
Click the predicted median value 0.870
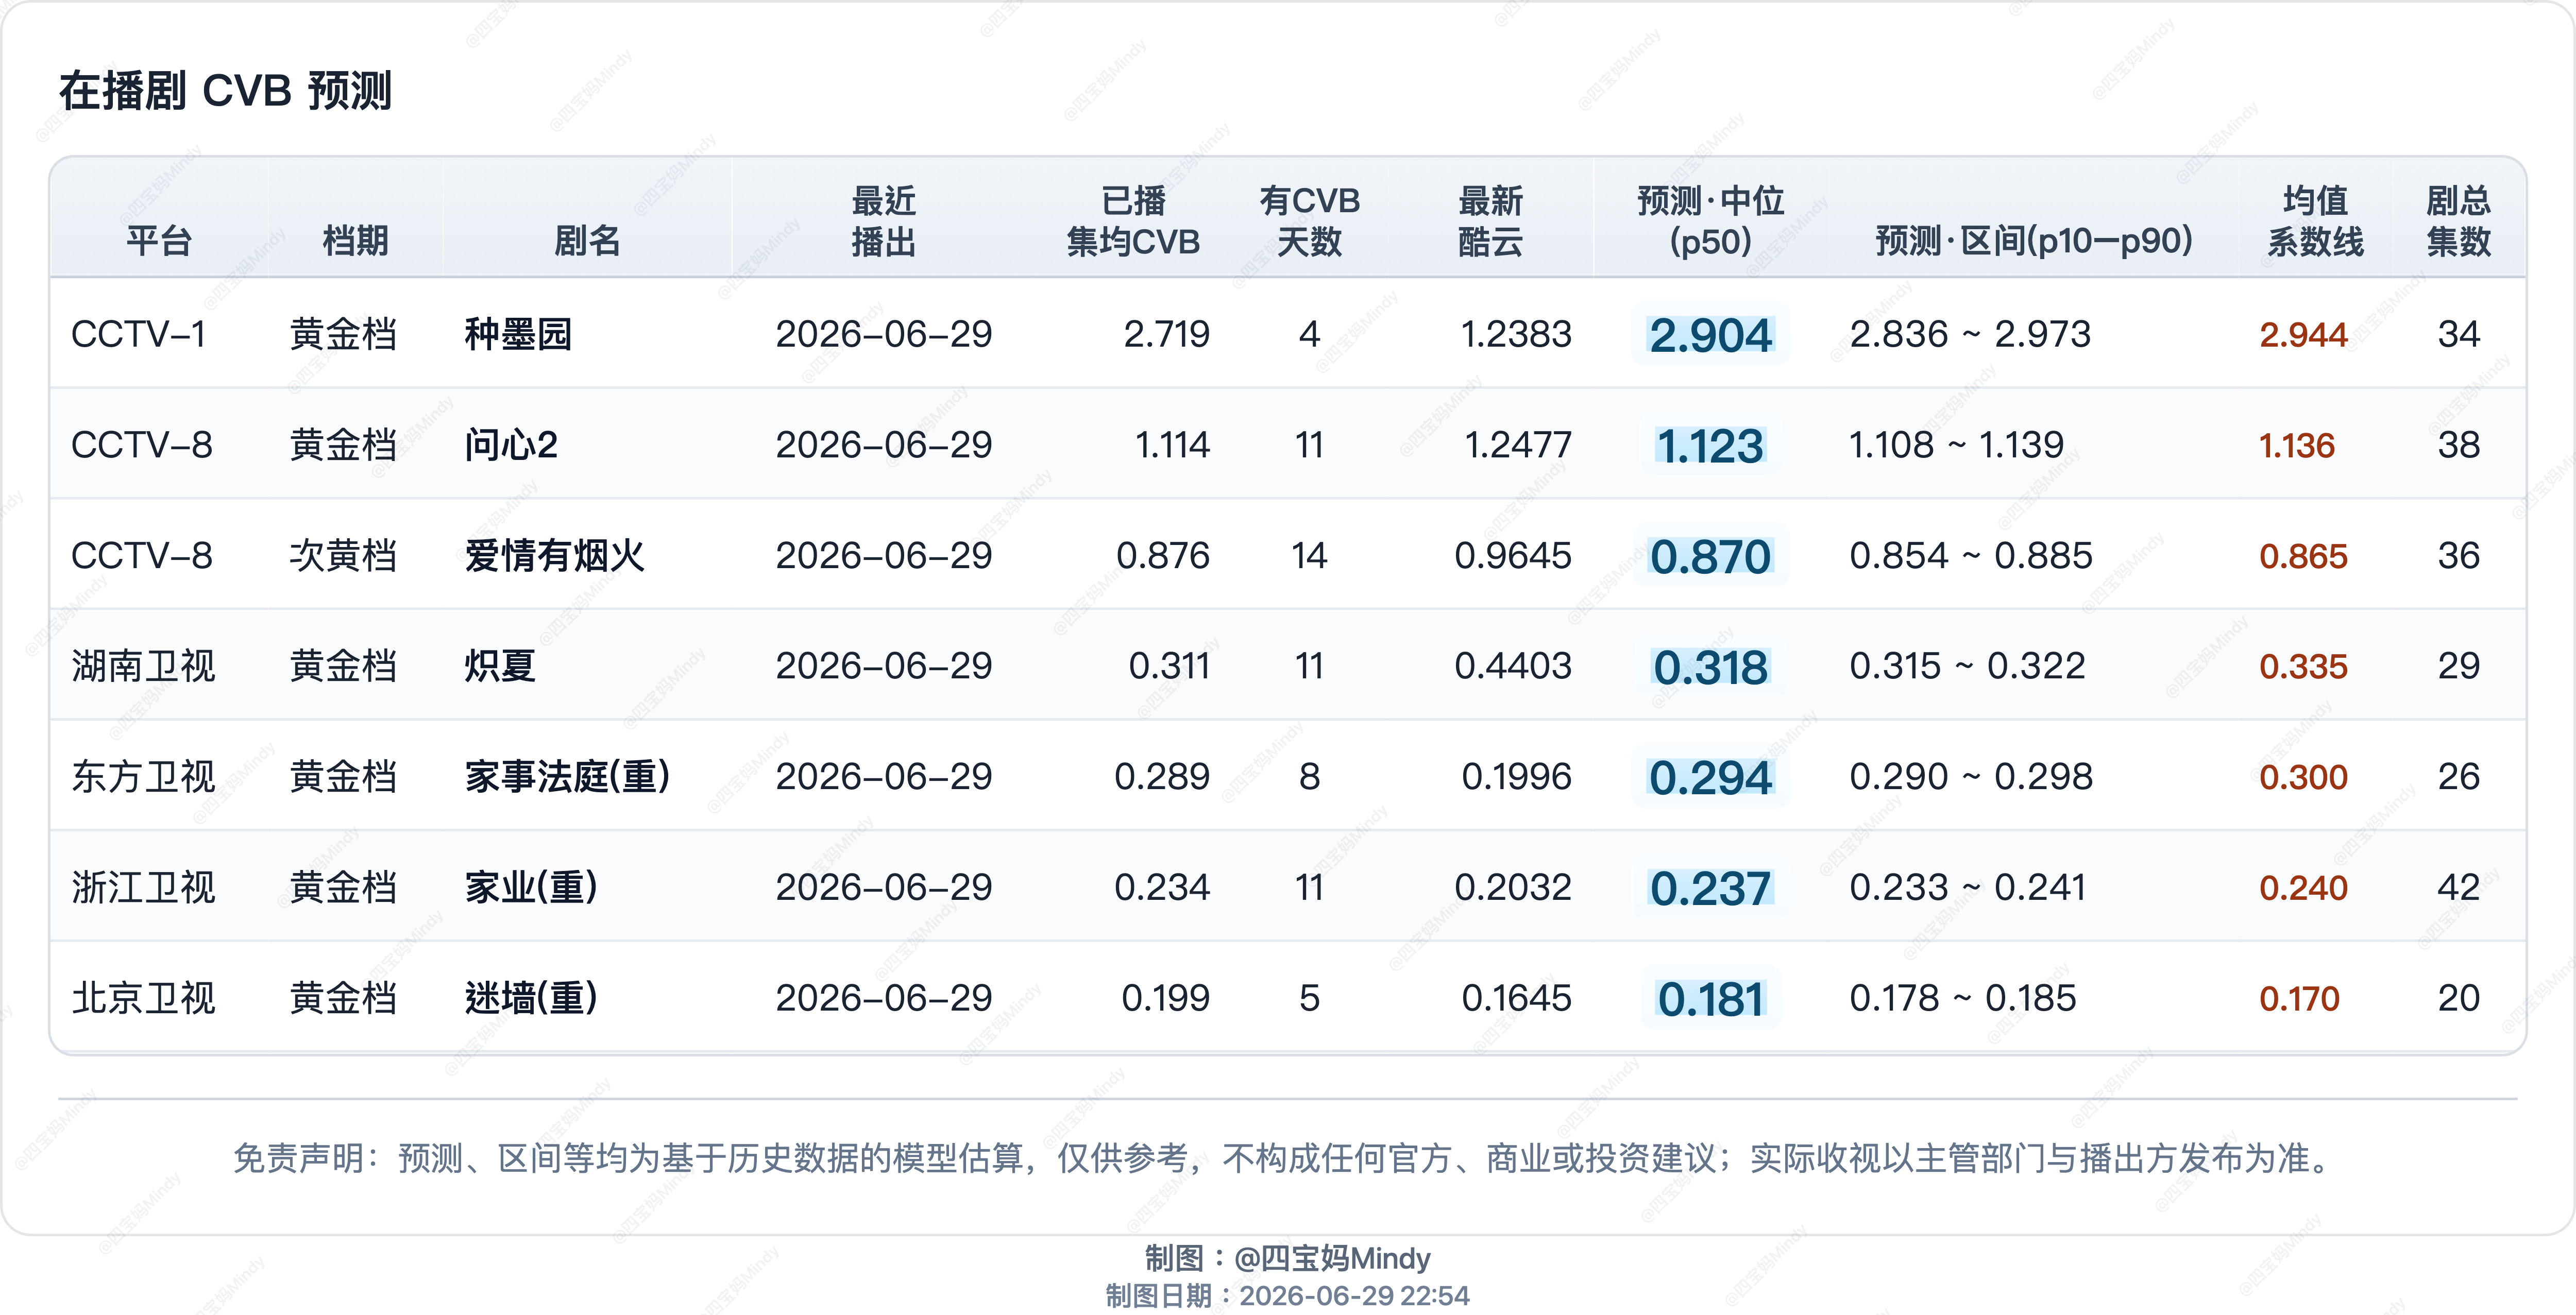[x=1710, y=557]
